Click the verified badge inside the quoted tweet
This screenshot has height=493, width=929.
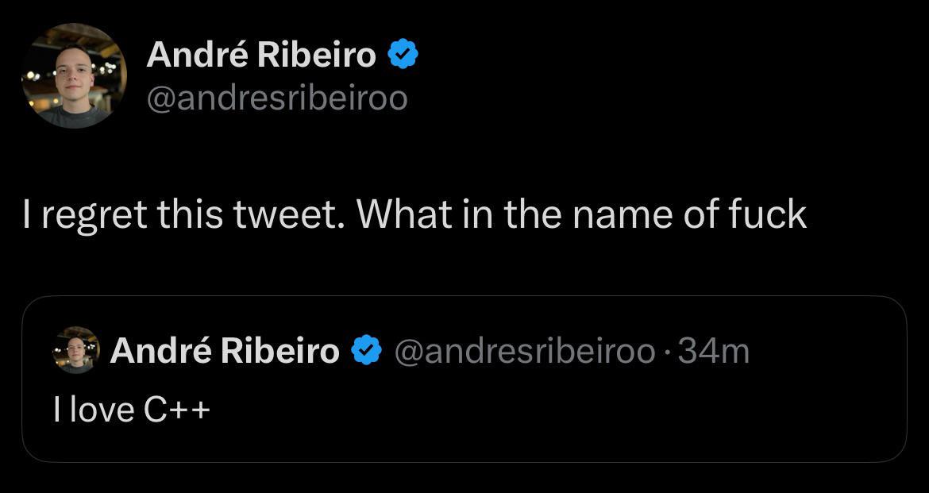tap(366, 350)
